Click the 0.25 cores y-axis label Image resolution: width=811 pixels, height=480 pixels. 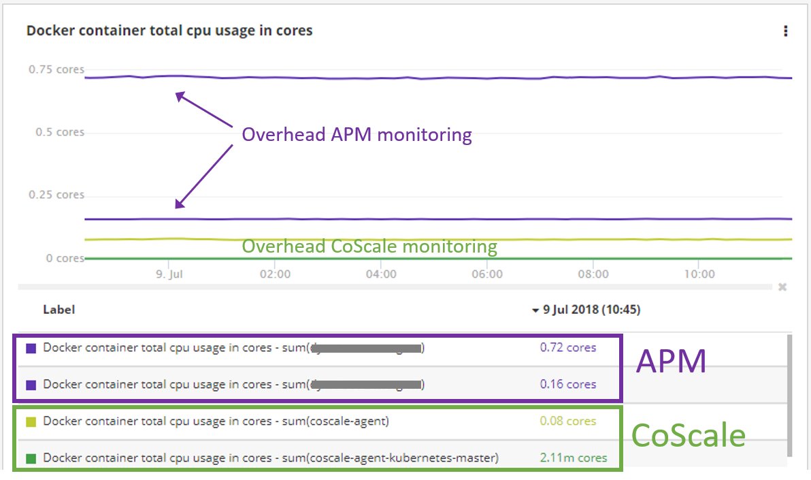point(56,195)
